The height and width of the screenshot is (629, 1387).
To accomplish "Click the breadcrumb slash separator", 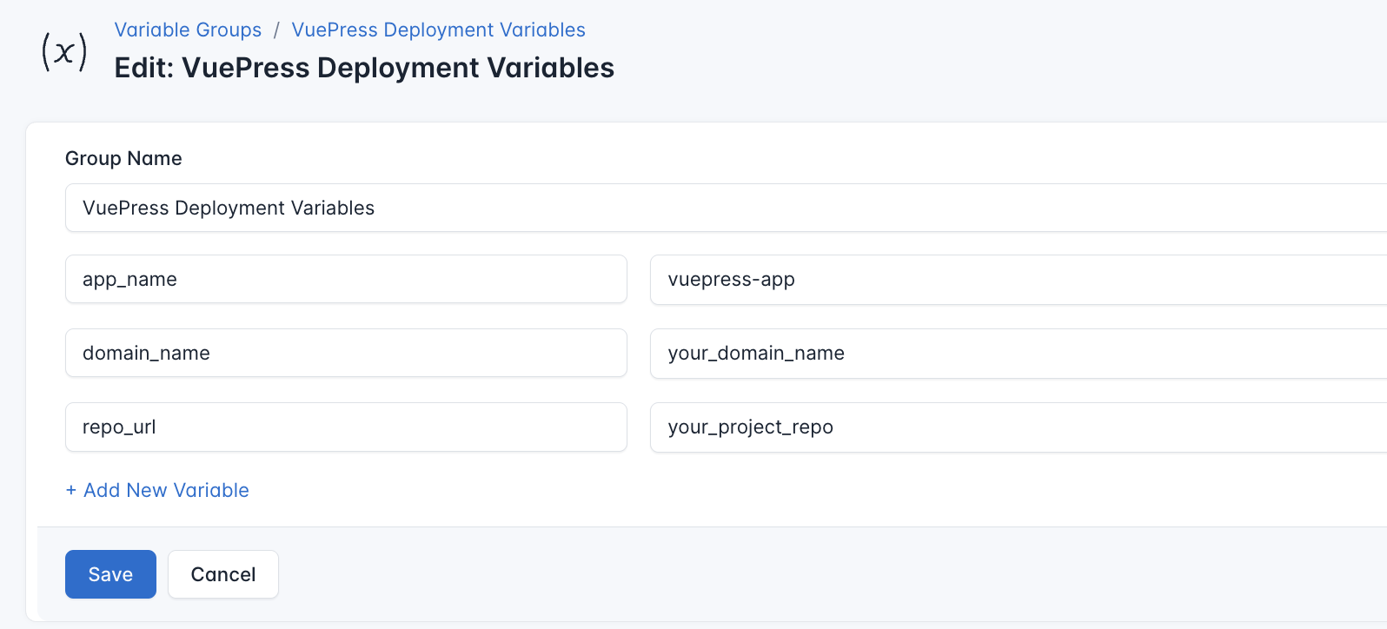I will (276, 29).
